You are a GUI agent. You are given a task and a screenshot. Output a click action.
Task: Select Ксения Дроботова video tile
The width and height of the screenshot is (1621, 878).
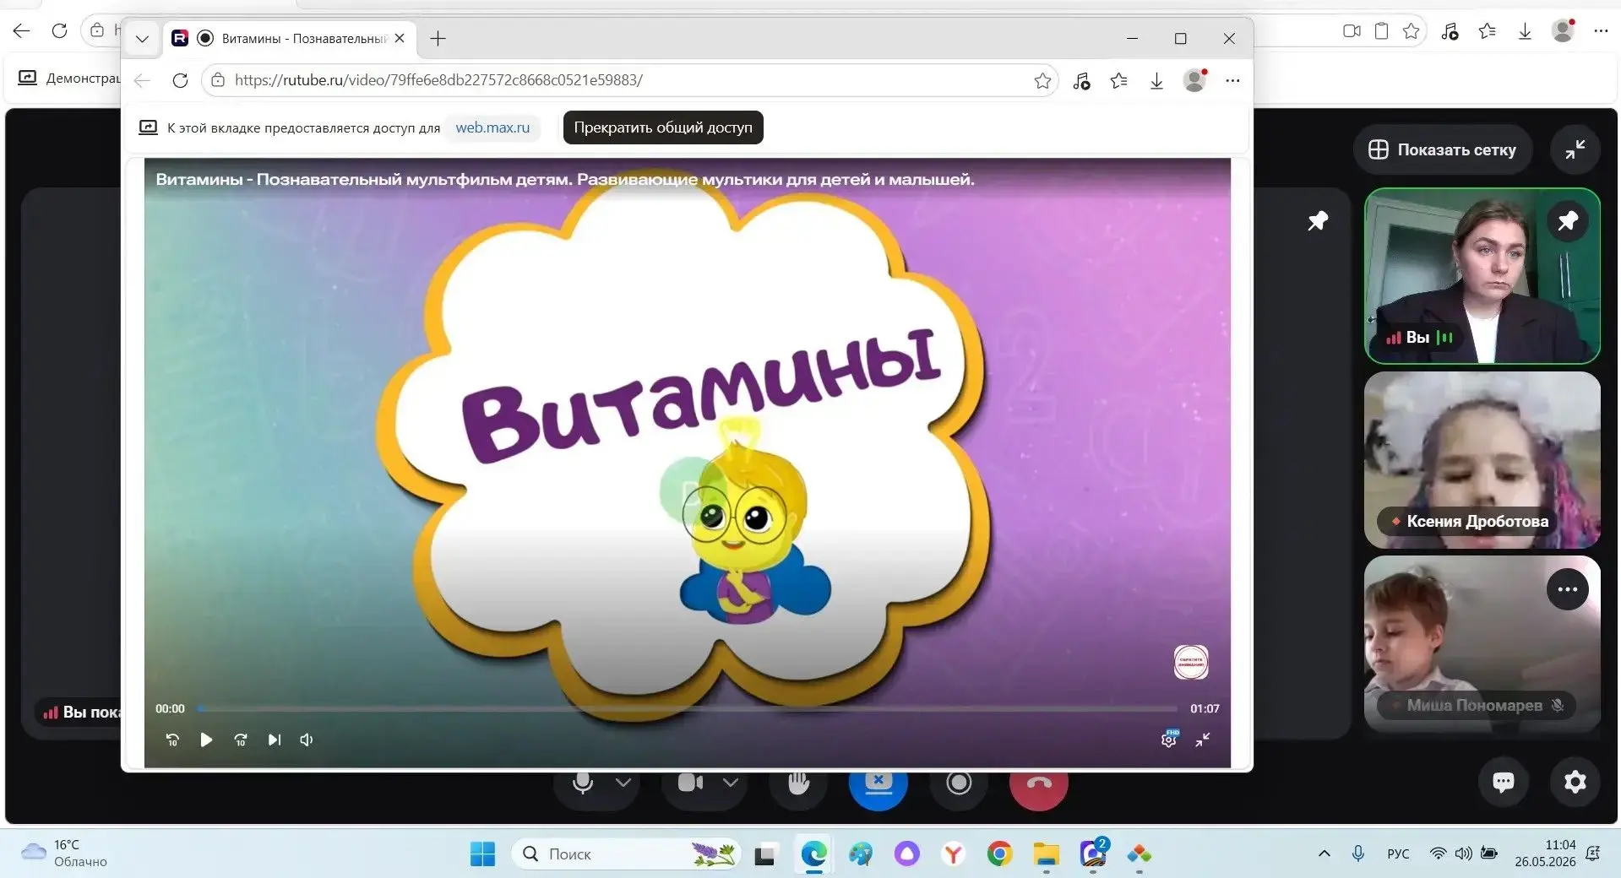[x=1482, y=460]
